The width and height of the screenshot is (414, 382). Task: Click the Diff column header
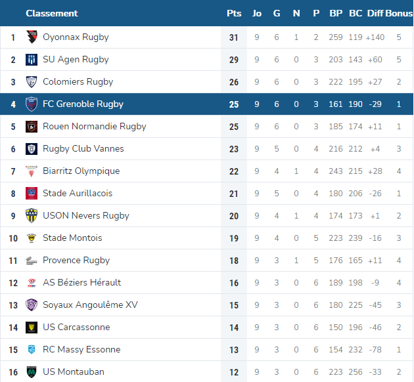coord(375,13)
